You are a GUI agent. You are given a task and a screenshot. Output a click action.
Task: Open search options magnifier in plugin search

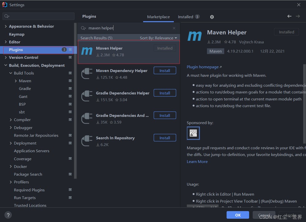83,28
